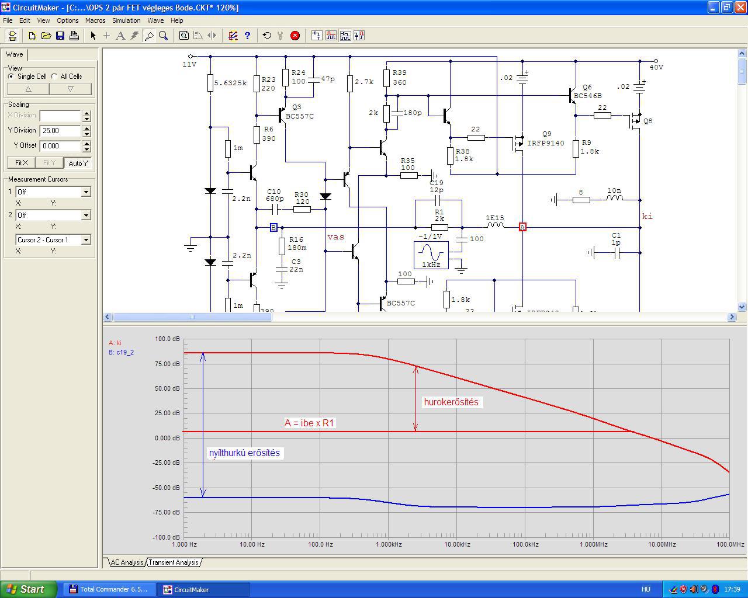Click the Step simulation icon
Image resolution: width=748 pixels, height=598 pixels.
tap(281, 36)
